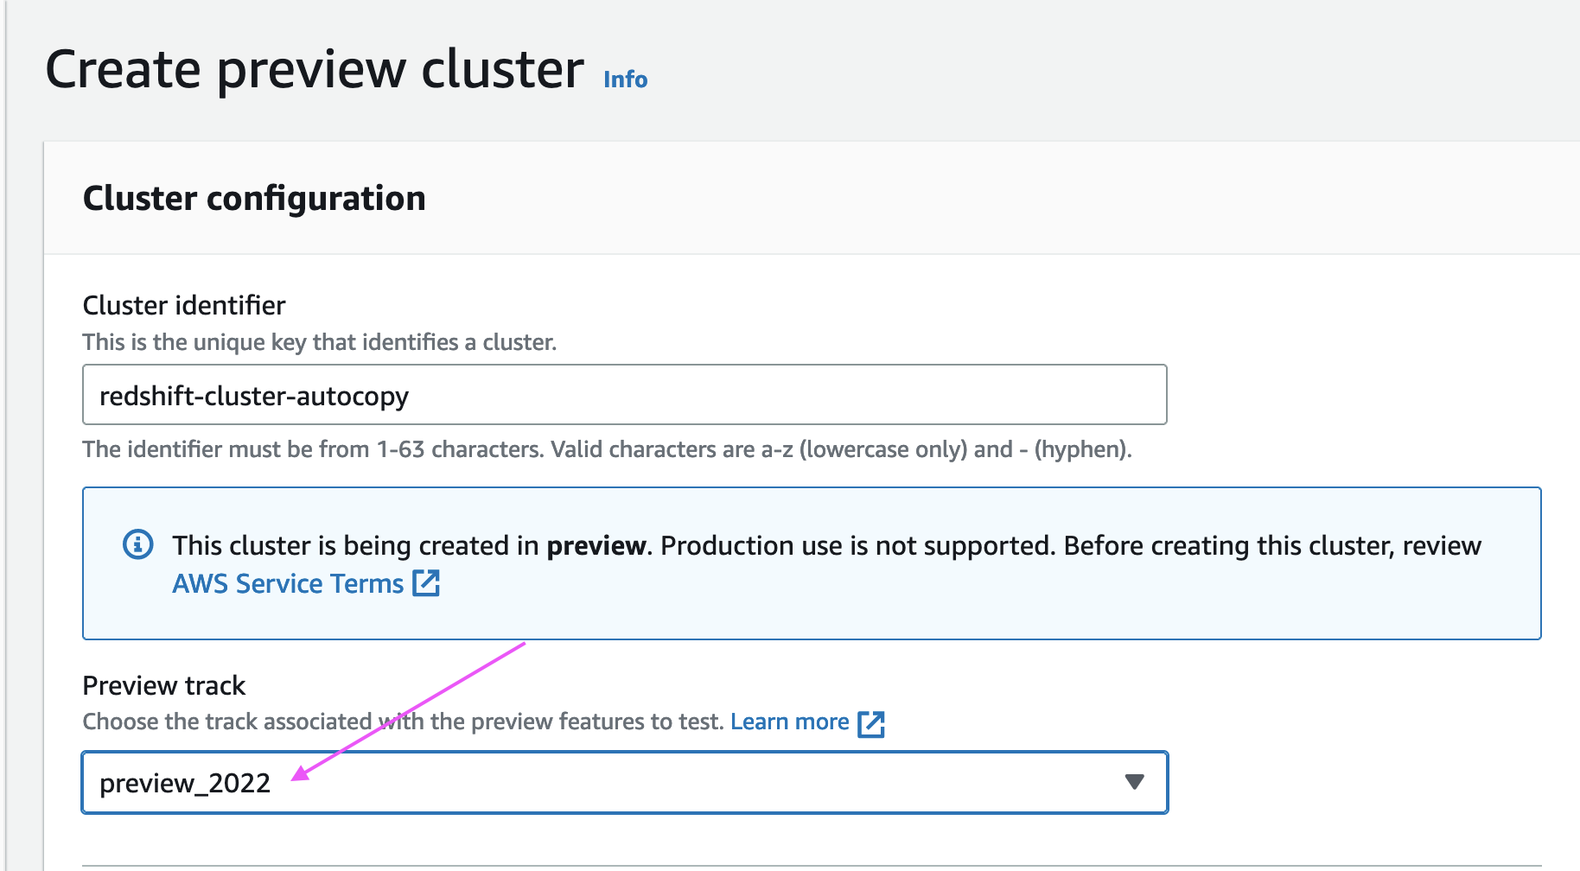Open the AWS Service Terms link

click(x=288, y=584)
